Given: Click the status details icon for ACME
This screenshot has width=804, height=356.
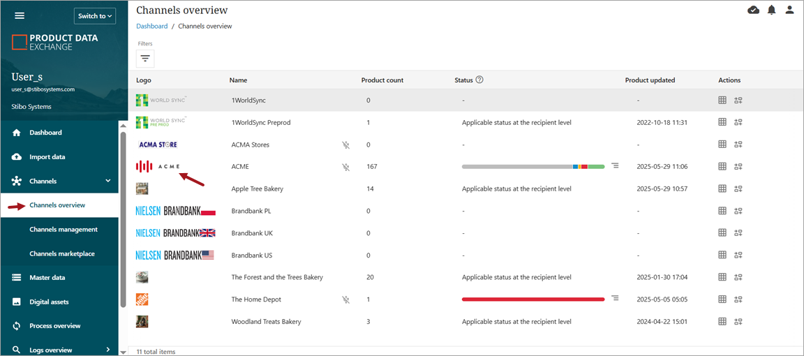Looking at the screenshot, I should point(615,166).
